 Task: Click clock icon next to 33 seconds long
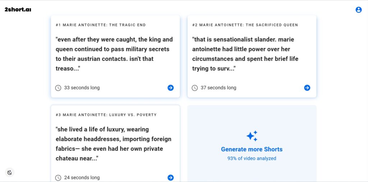[58, 88]
